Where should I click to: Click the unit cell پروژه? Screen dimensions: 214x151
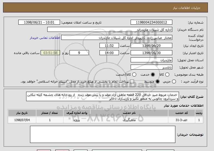pyautogui.click(x=77, y=120)
